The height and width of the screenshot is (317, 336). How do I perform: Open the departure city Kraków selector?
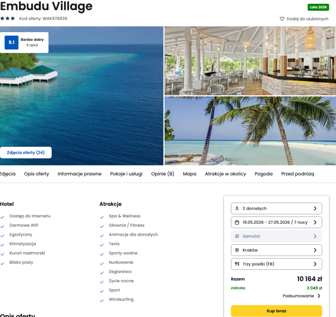point(276,250)
